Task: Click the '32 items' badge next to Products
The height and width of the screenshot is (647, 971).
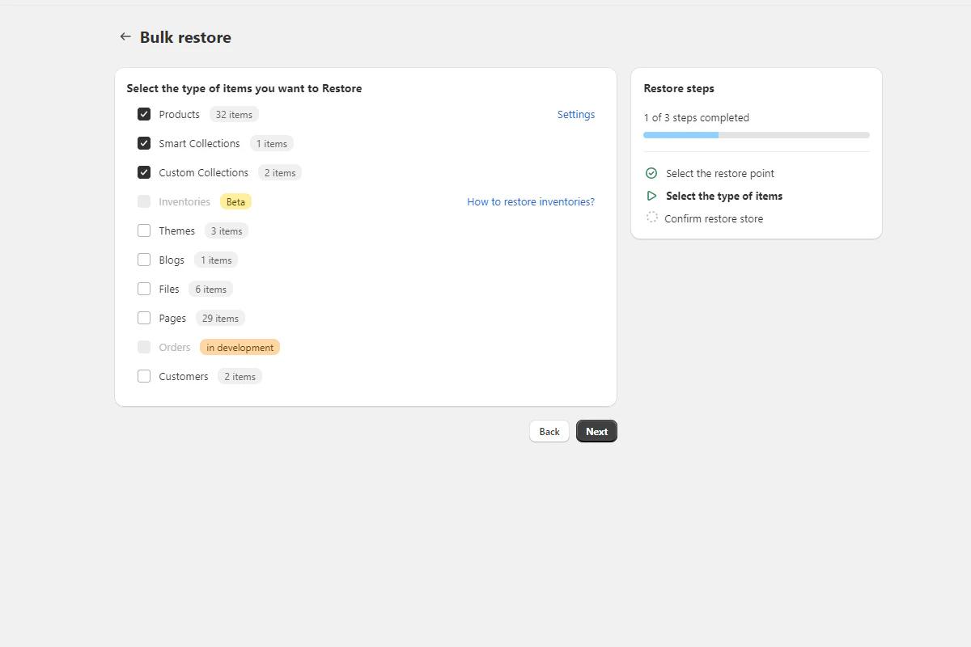Action: (x=233, y=114)
